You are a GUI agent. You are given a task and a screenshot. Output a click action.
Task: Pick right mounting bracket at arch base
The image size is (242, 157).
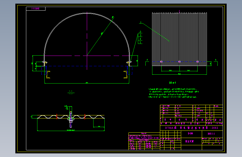click(x=129, y=63)
